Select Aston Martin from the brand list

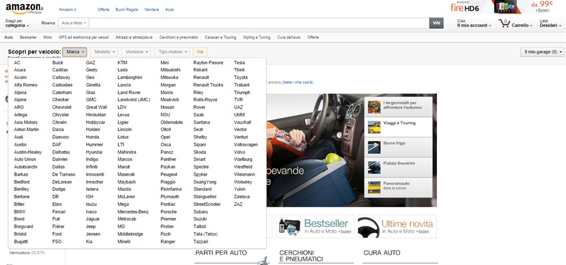pyautogui.click(x=27, y=129)
